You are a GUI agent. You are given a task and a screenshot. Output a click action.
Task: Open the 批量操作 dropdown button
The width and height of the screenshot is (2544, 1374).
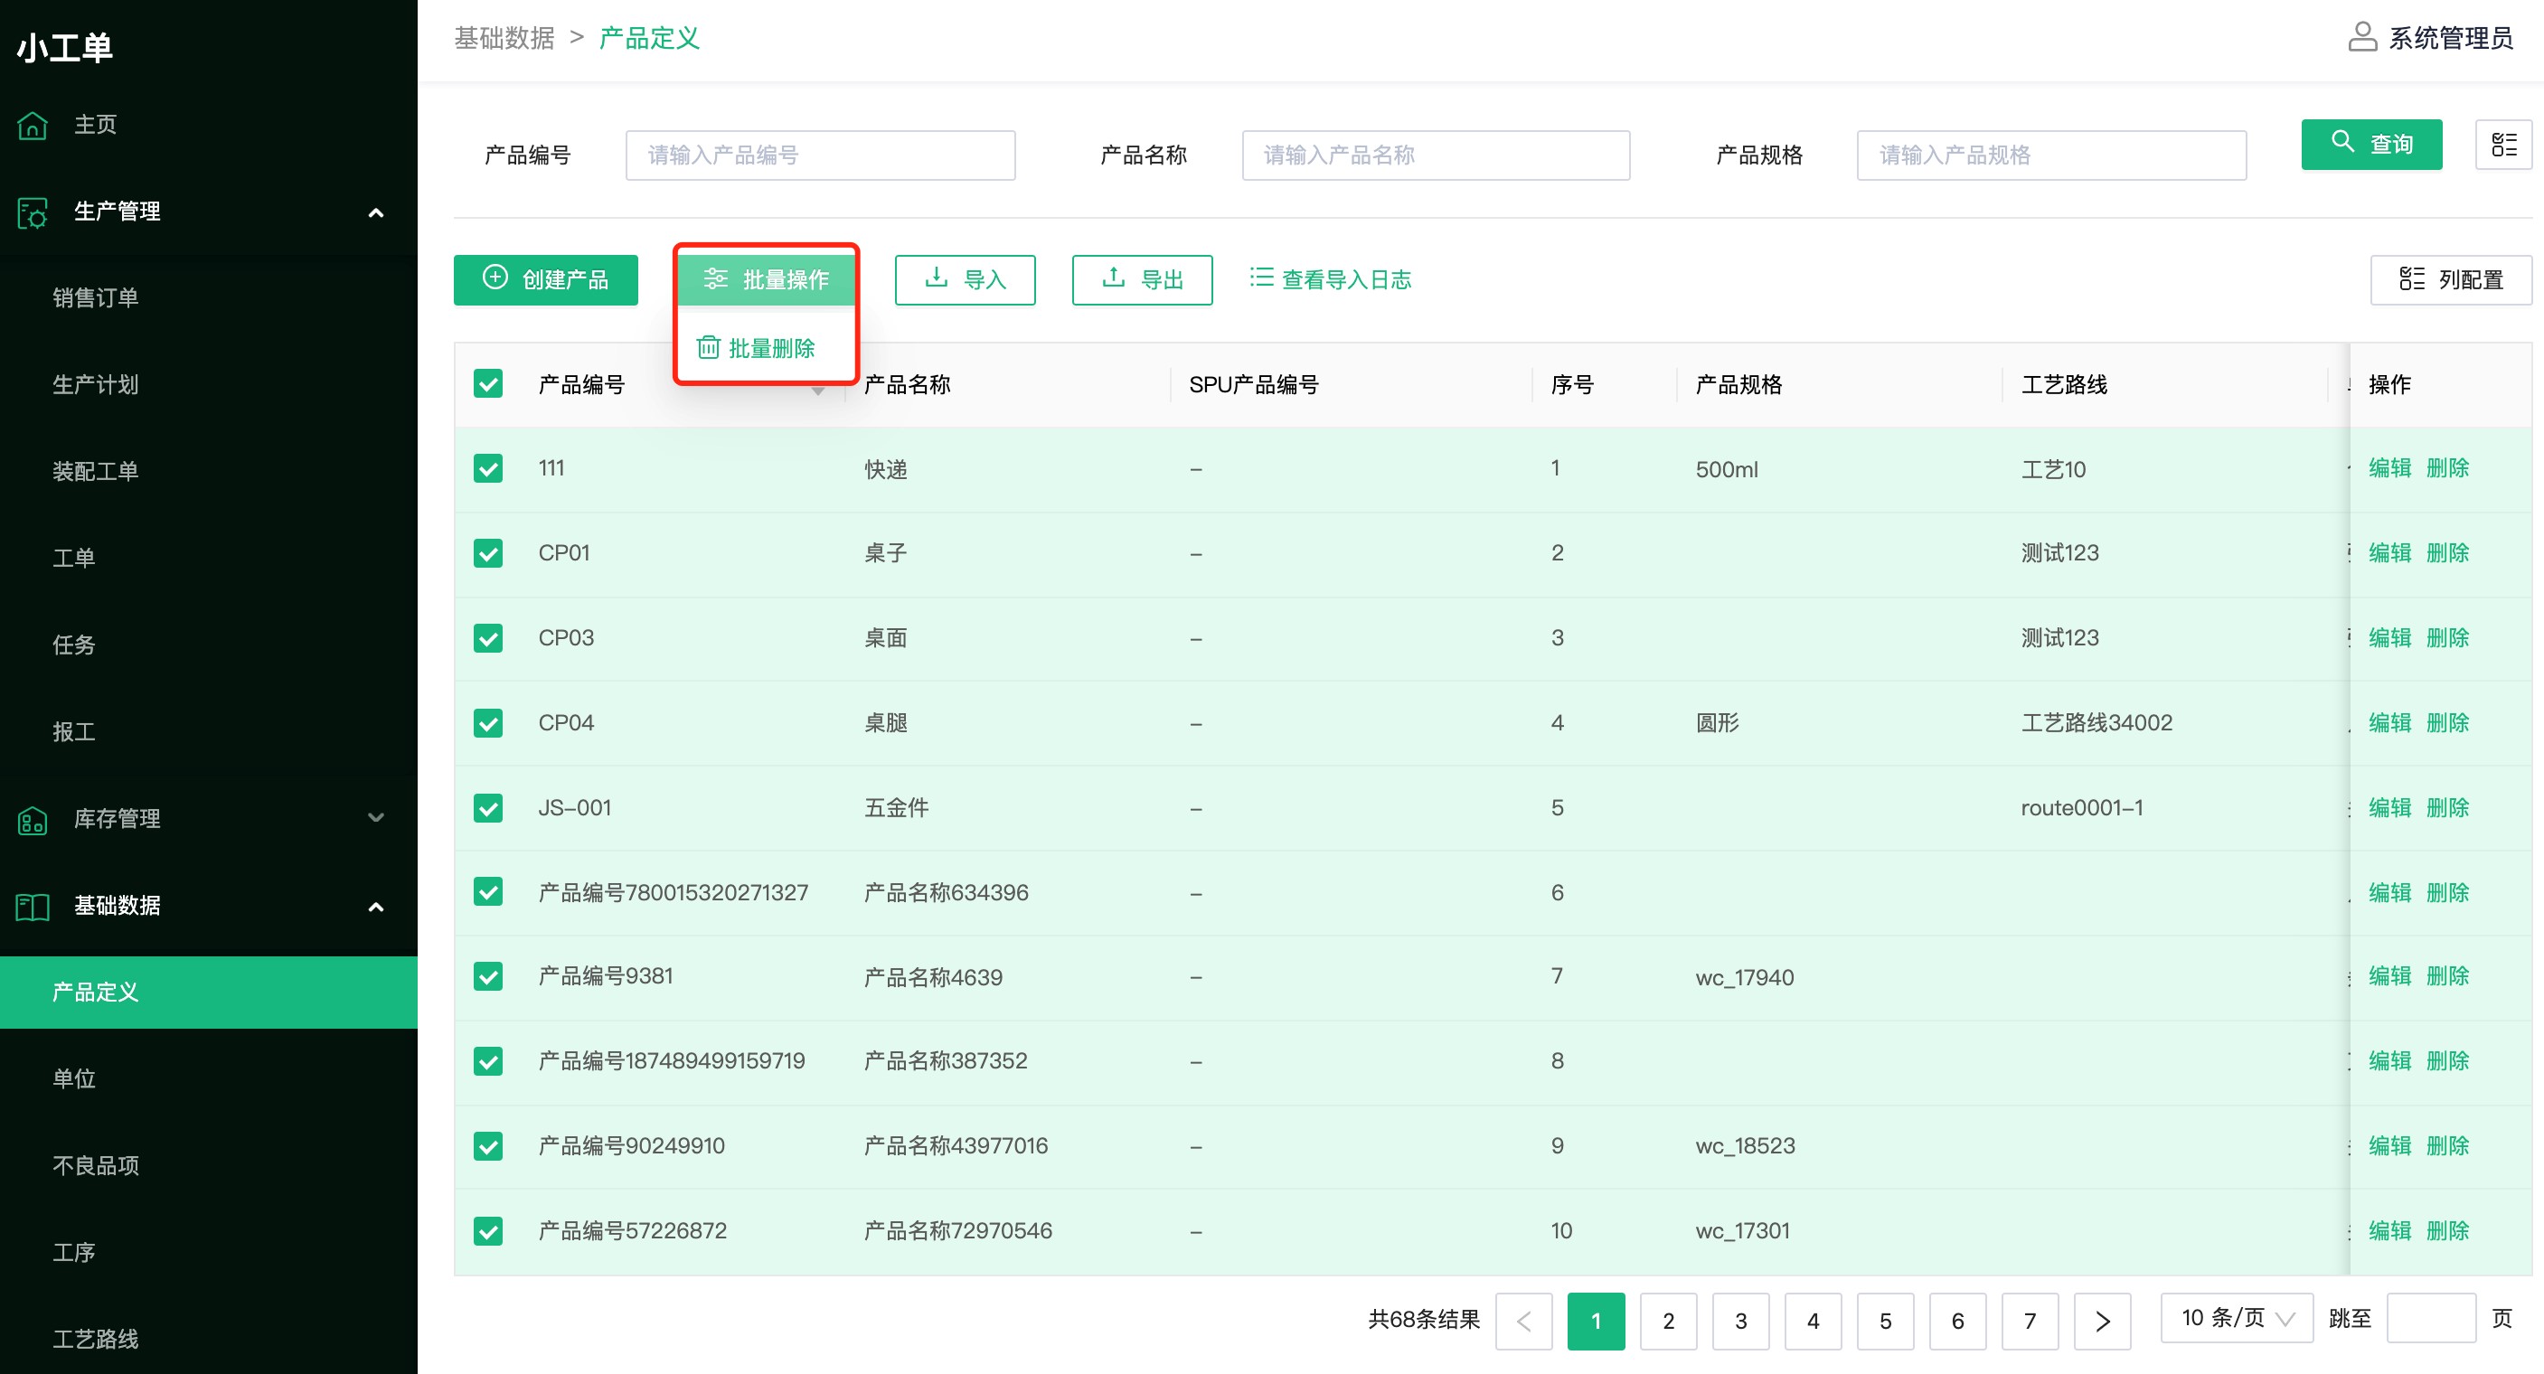click(x=767, y=279)
